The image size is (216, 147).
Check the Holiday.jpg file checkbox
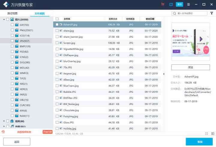point(57,129)
